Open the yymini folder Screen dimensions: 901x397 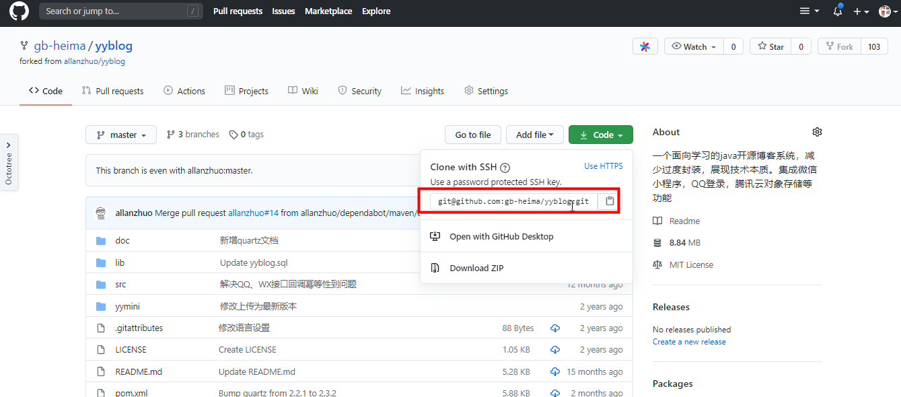click(127, 306)
